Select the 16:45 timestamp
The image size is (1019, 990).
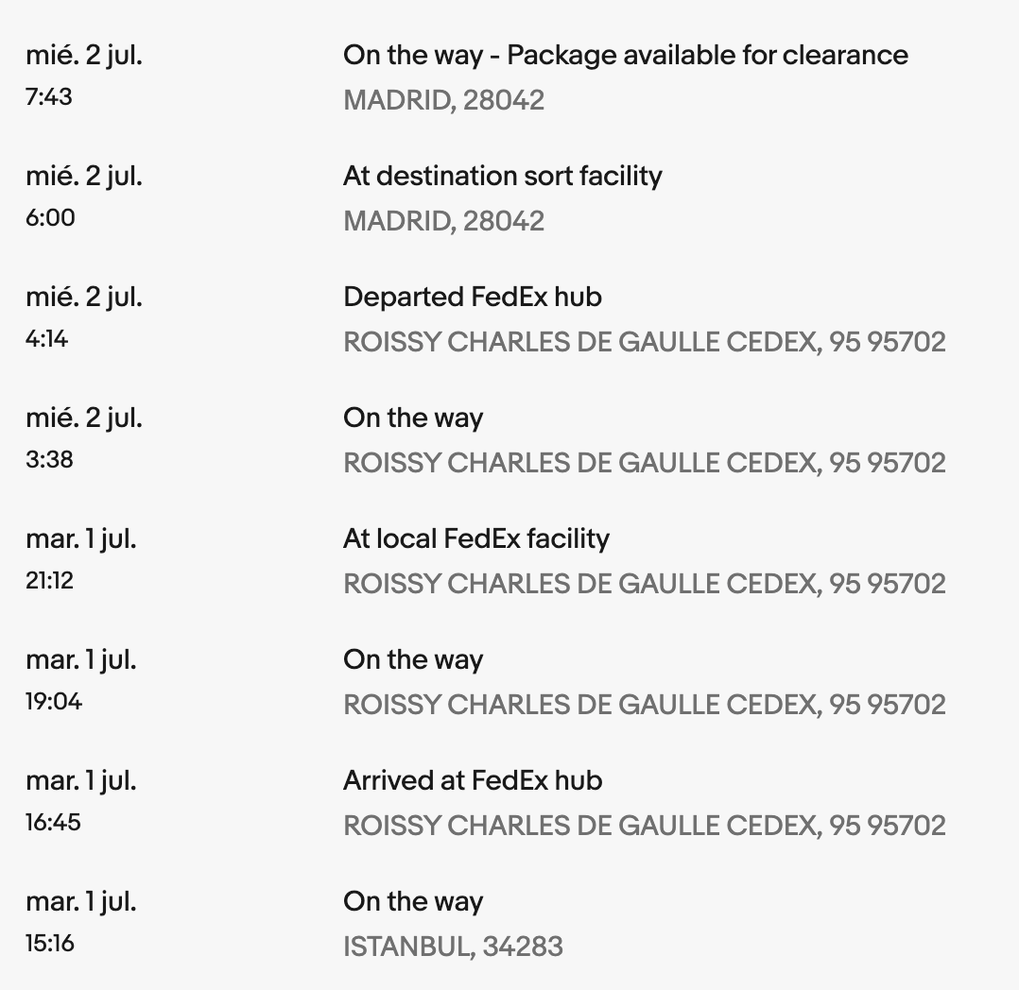coord(53,823)
